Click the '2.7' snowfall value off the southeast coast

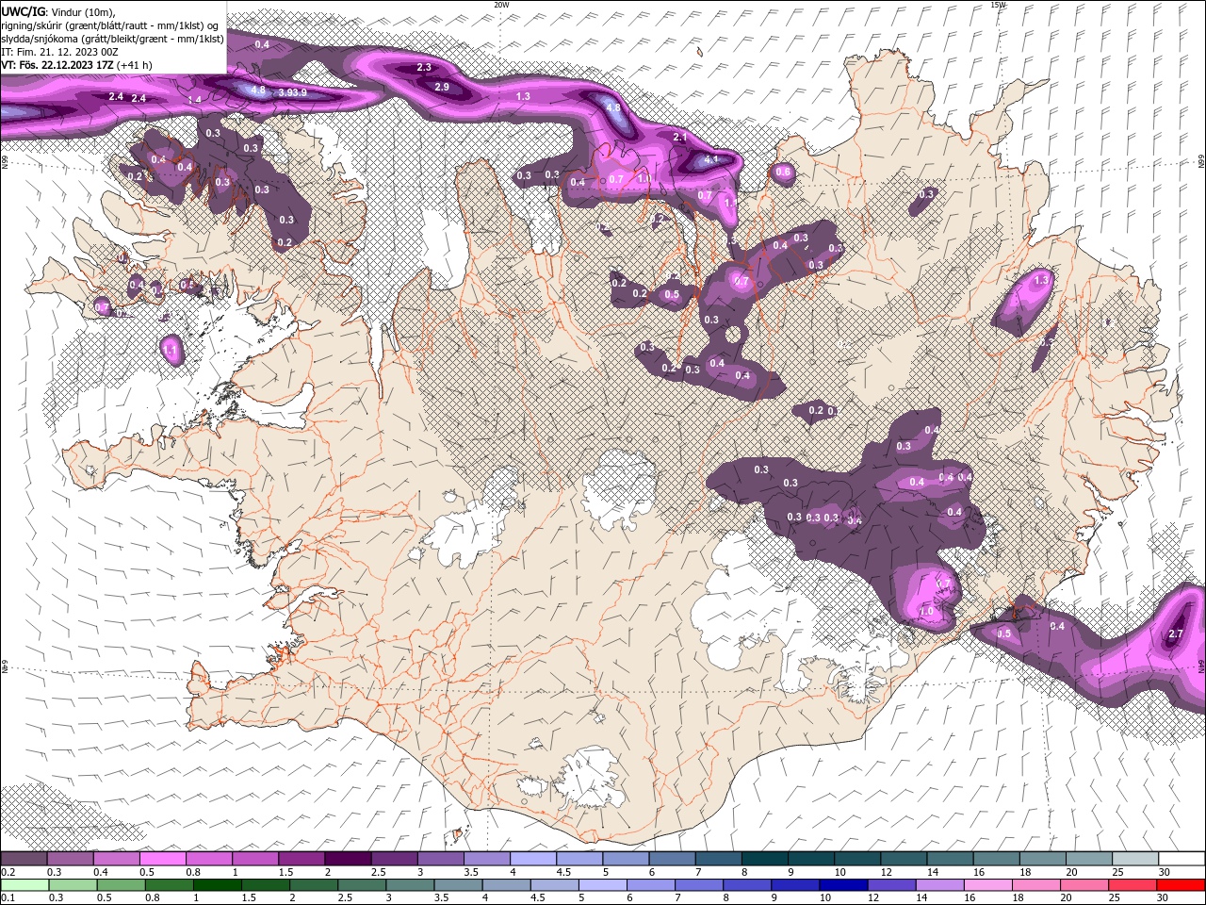pos(1176,634)
